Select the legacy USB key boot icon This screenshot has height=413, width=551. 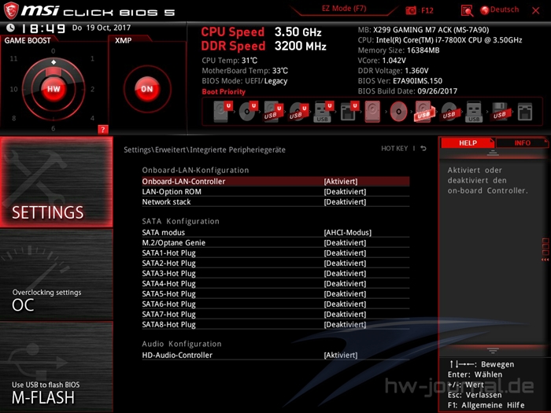point(474,112)
